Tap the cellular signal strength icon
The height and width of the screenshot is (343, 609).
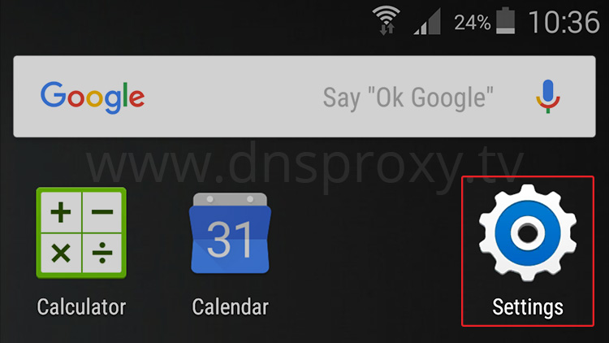pos(427,22)
